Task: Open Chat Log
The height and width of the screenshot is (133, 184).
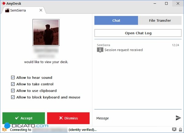Action: 138,33
